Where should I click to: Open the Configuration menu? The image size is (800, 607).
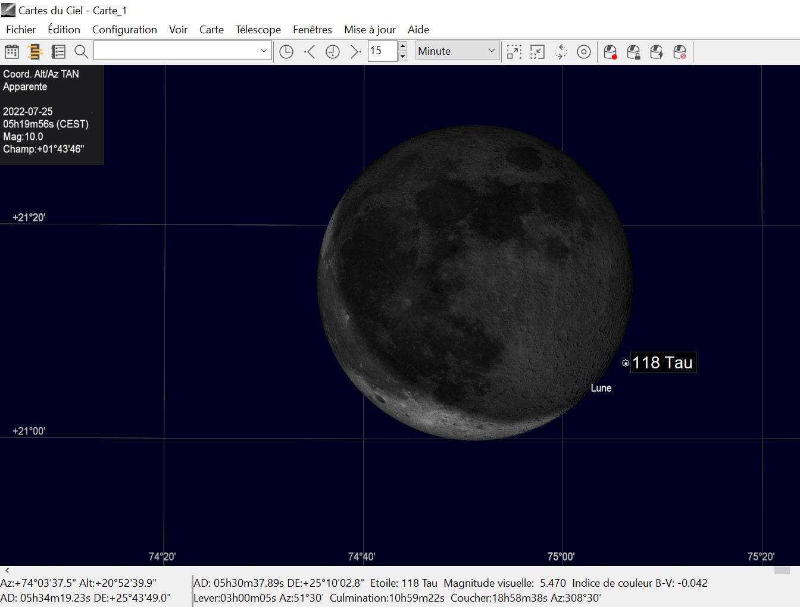(x=124, y=30)
